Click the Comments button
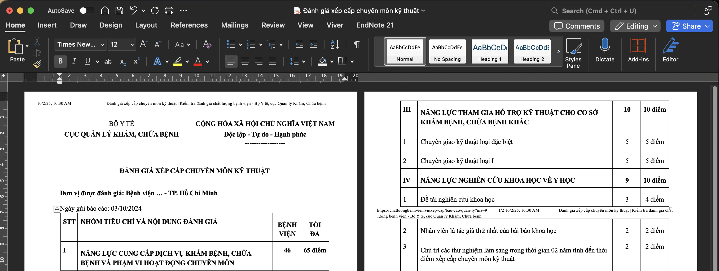719x271 pixels. coord(577,26)
